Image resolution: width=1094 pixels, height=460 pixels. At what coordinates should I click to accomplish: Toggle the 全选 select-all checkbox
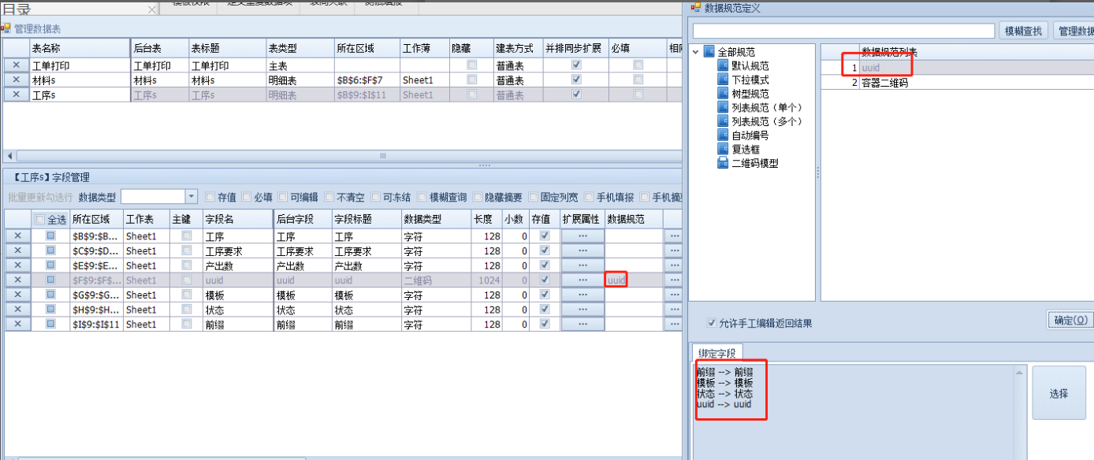tap(39, 220)
